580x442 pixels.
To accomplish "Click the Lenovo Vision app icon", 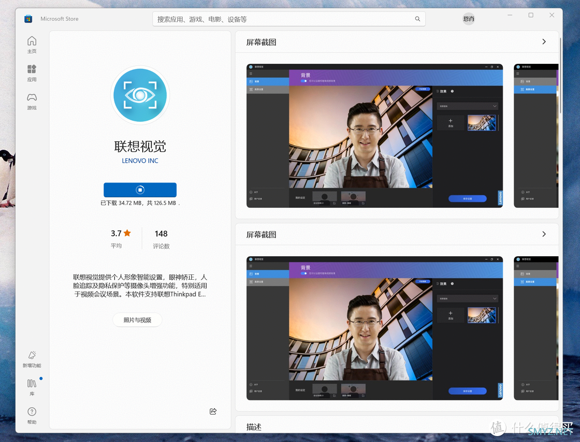I will (x=140, y=95).
